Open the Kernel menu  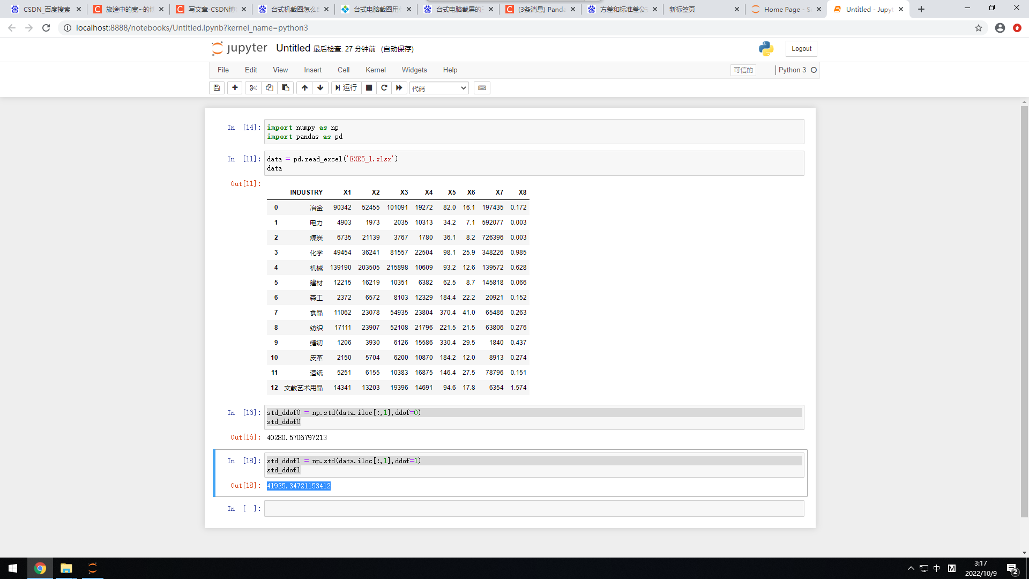375,70
